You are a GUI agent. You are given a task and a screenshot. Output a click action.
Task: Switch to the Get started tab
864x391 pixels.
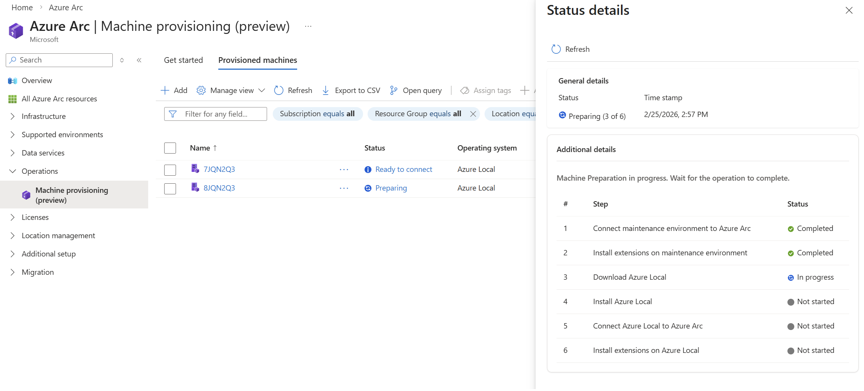[183, 60]
